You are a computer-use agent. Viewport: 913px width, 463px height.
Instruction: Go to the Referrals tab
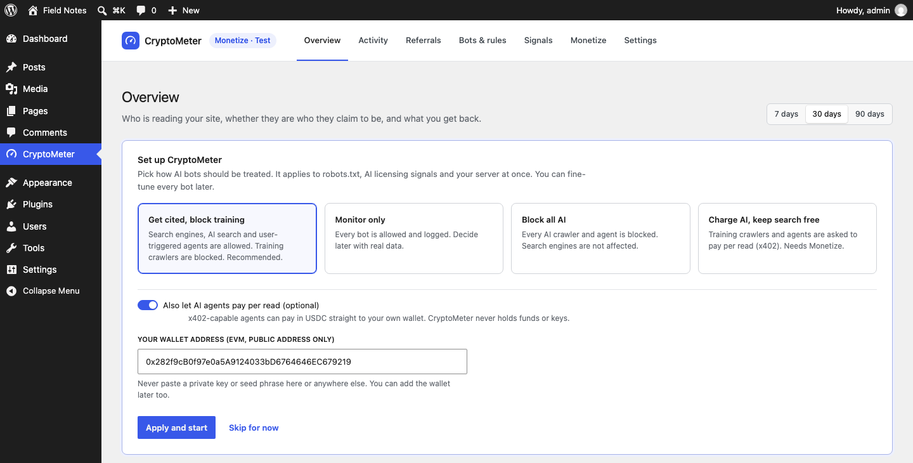pyautogui.click(x=424, y=41)
